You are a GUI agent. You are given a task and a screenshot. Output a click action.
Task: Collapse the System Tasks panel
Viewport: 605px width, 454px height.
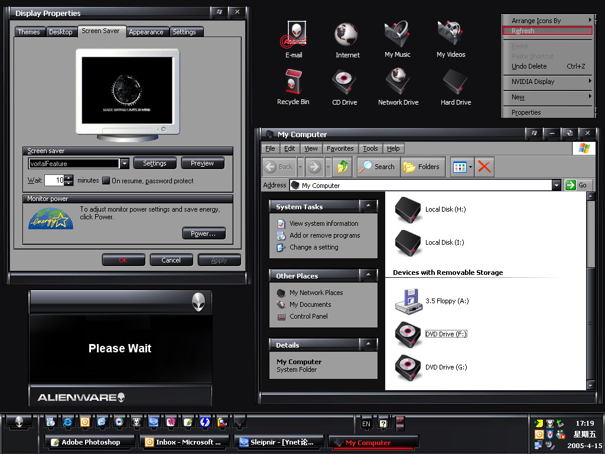point(369,206)
